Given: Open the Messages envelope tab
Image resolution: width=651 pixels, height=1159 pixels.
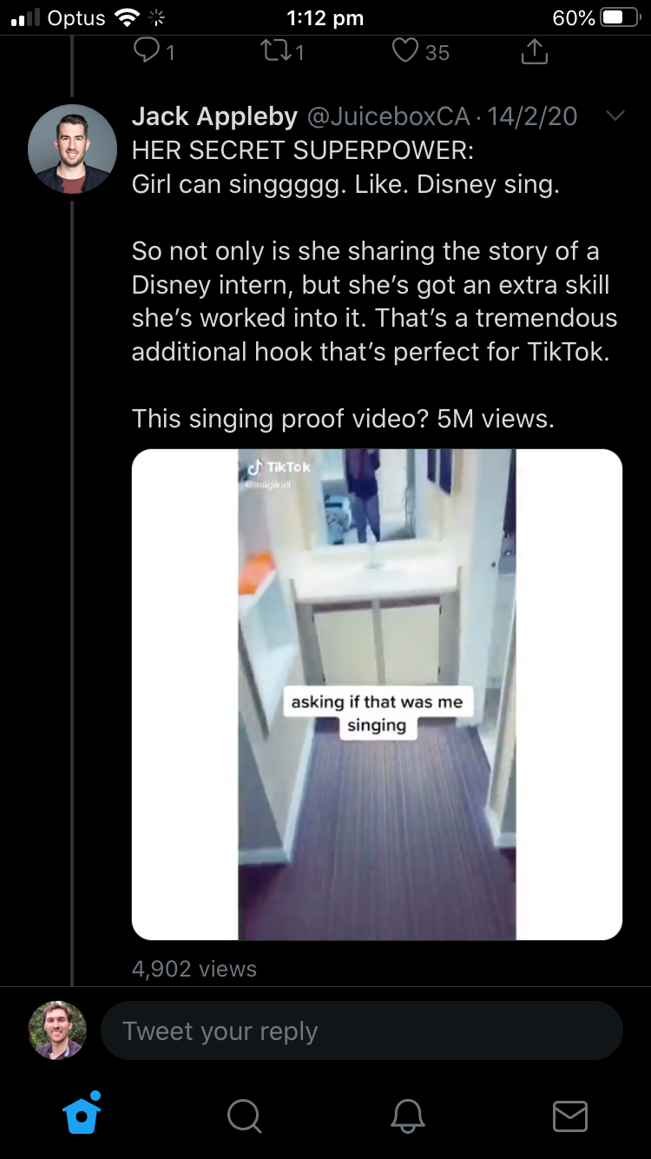Looking at the screenshot, I should click(x=569, y=1116).
